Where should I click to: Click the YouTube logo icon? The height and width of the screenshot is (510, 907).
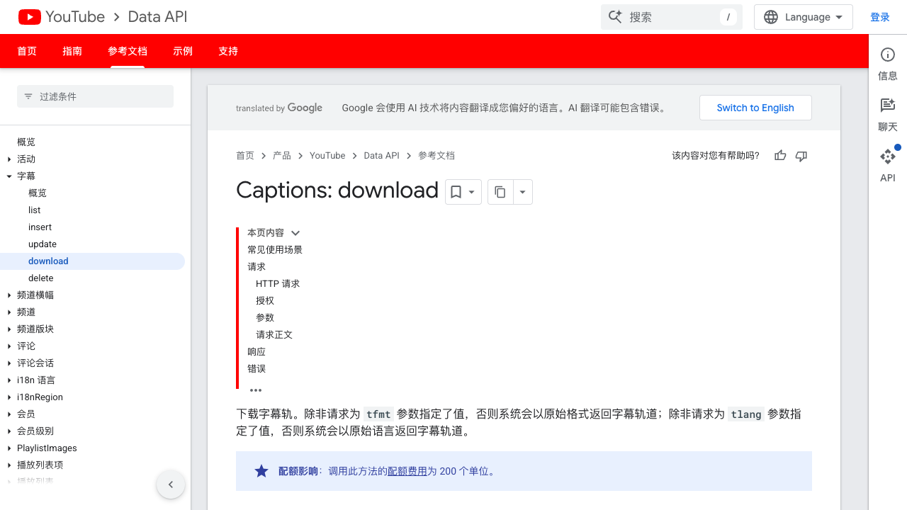click(30, 17)
